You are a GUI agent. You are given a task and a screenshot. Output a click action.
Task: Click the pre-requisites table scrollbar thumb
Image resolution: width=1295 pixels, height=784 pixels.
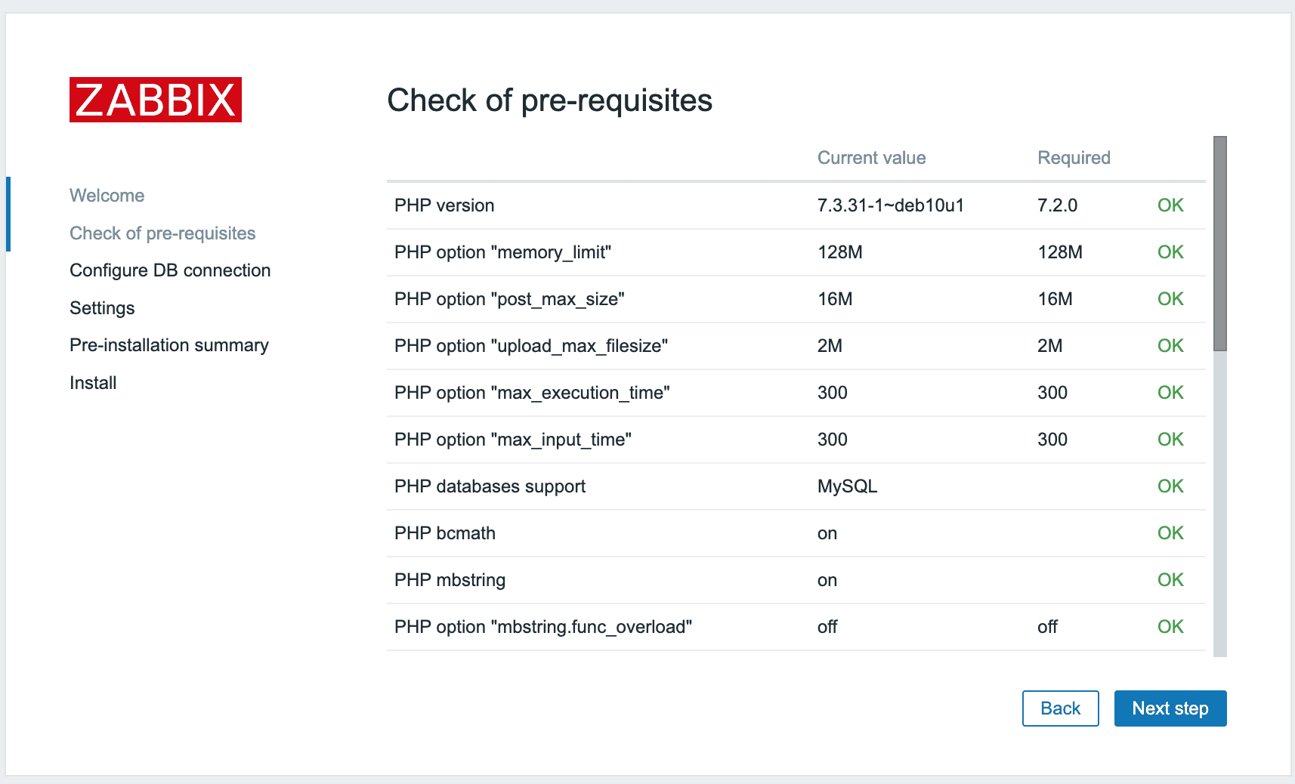tap(1220, 243)
